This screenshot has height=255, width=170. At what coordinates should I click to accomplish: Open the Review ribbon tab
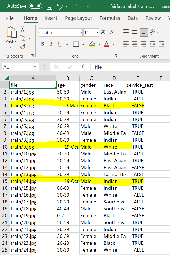pyautogui.click(x=153, y=18)
